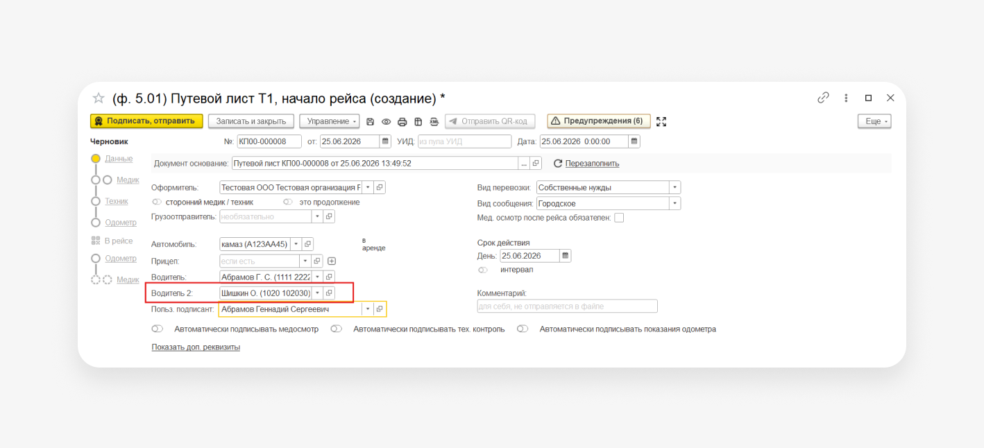
Task: Open base document with its open-form icon
Action: [536, 164]
